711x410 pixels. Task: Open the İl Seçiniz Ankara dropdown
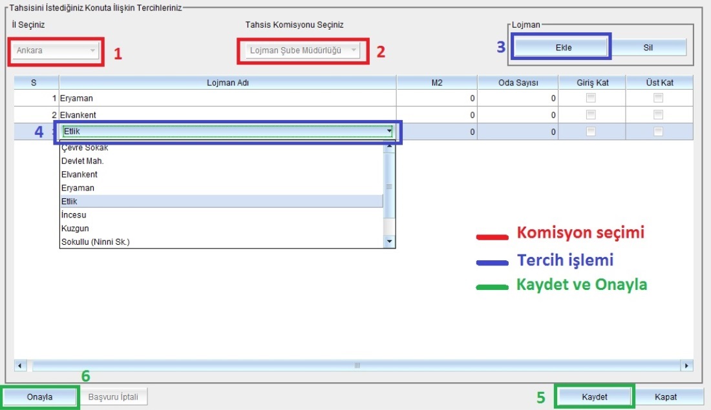pos(56,50)
